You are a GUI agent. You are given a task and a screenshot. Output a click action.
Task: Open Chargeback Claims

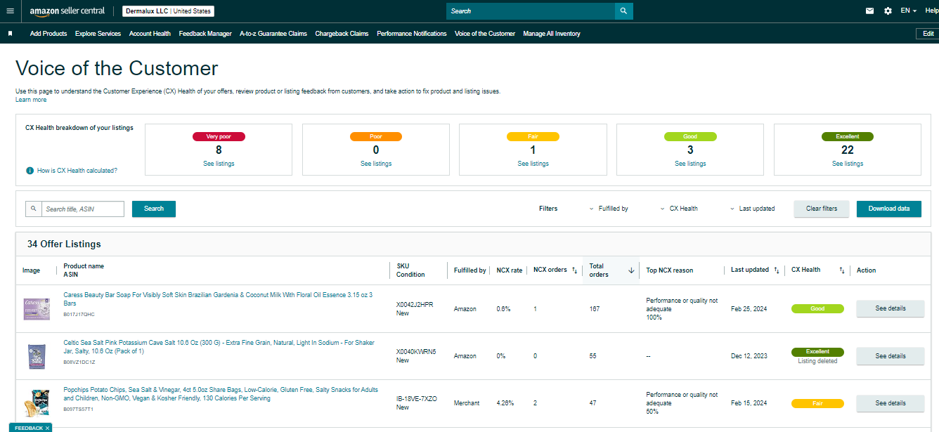(x=342, y=34)
